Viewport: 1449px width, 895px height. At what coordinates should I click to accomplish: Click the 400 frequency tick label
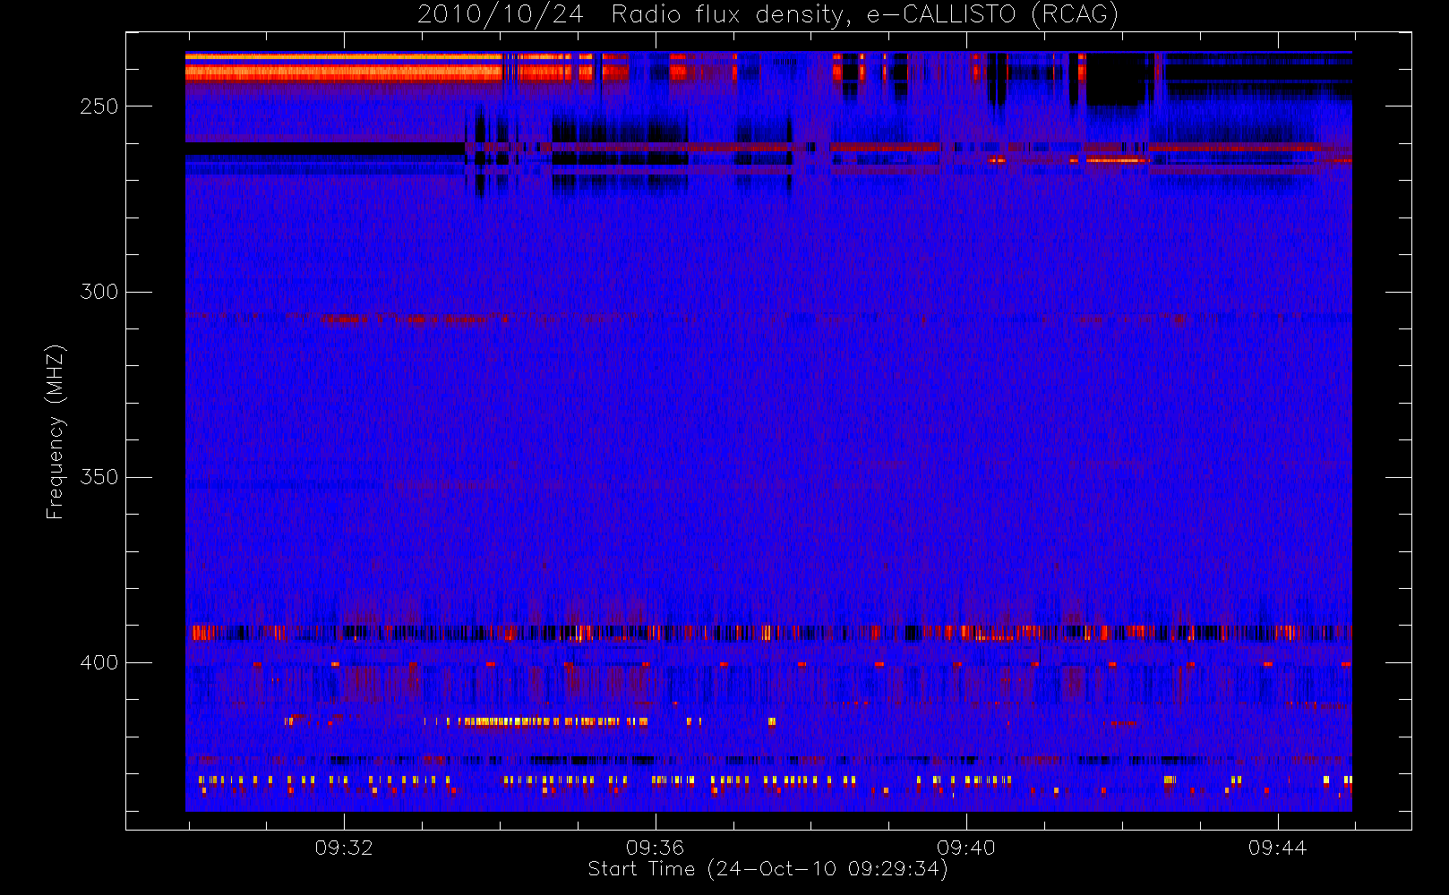point(99,662)
